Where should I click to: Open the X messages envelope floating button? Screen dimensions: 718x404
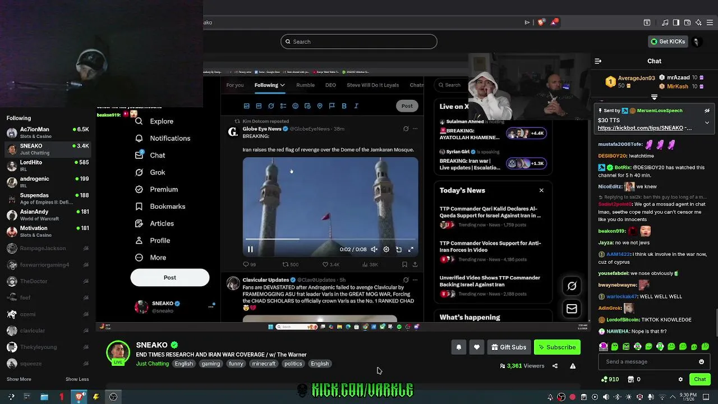[572, 309]
